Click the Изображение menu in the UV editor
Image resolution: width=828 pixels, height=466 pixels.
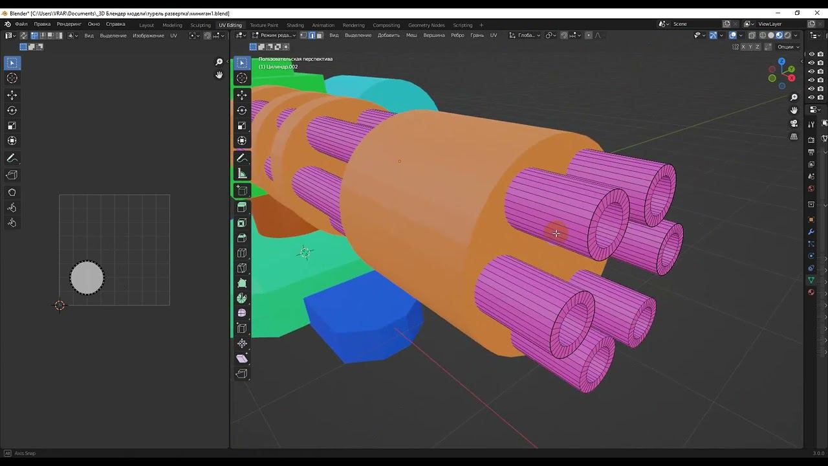click(x=148, y=36)
